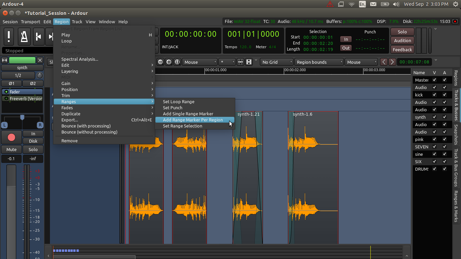The width and height of the screenshot is (461, 259).
Task: Toggle DRUMS track visible checkbox
Action: pyautogui.click(x=434, y=169)
